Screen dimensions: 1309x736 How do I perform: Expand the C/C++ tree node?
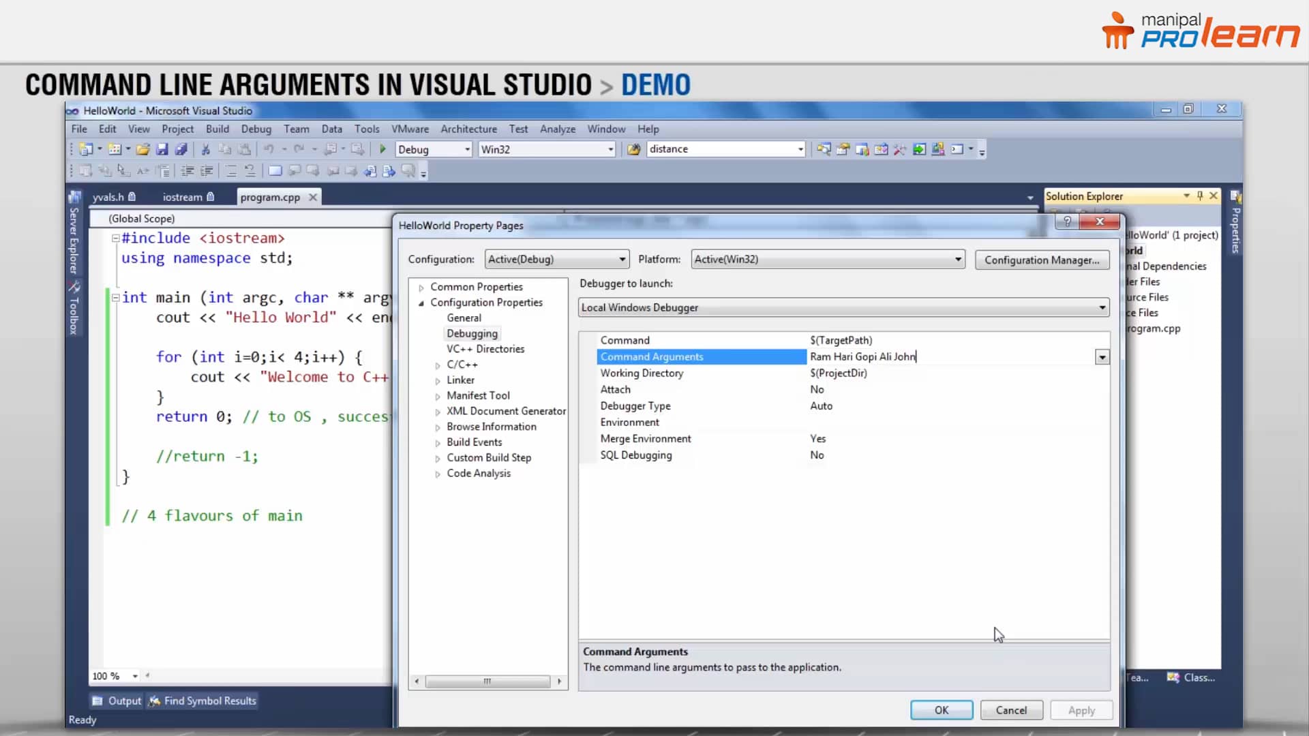click(438, 365)
